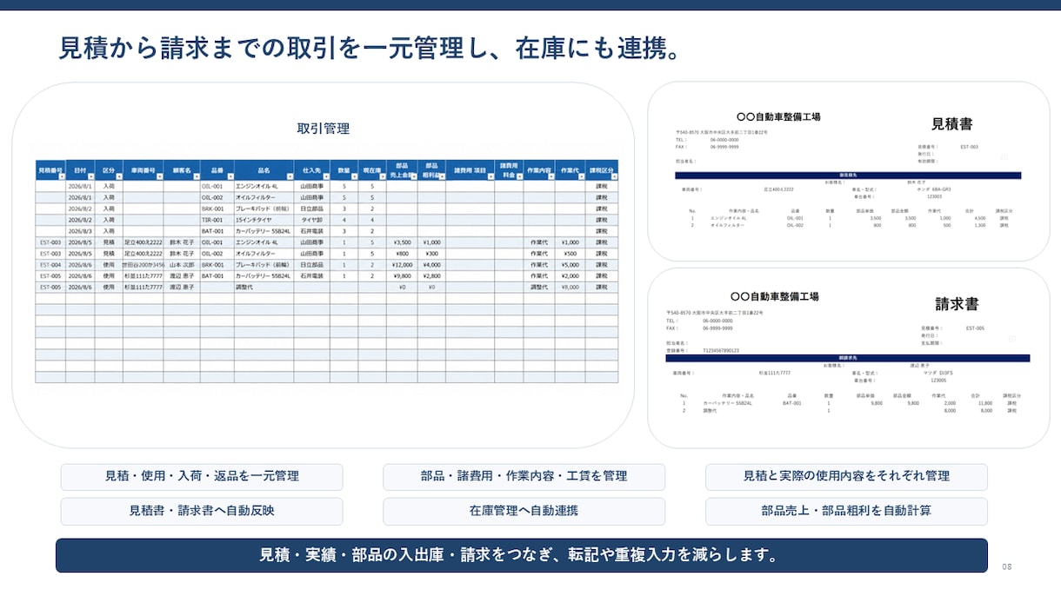
Task: Click the 見積と実際の使用内容をそれぞれ管理 box
Action: tap(846, 476)
